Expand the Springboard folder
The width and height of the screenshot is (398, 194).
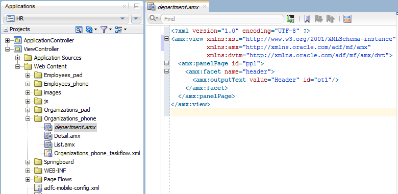[x=28, y=162]
